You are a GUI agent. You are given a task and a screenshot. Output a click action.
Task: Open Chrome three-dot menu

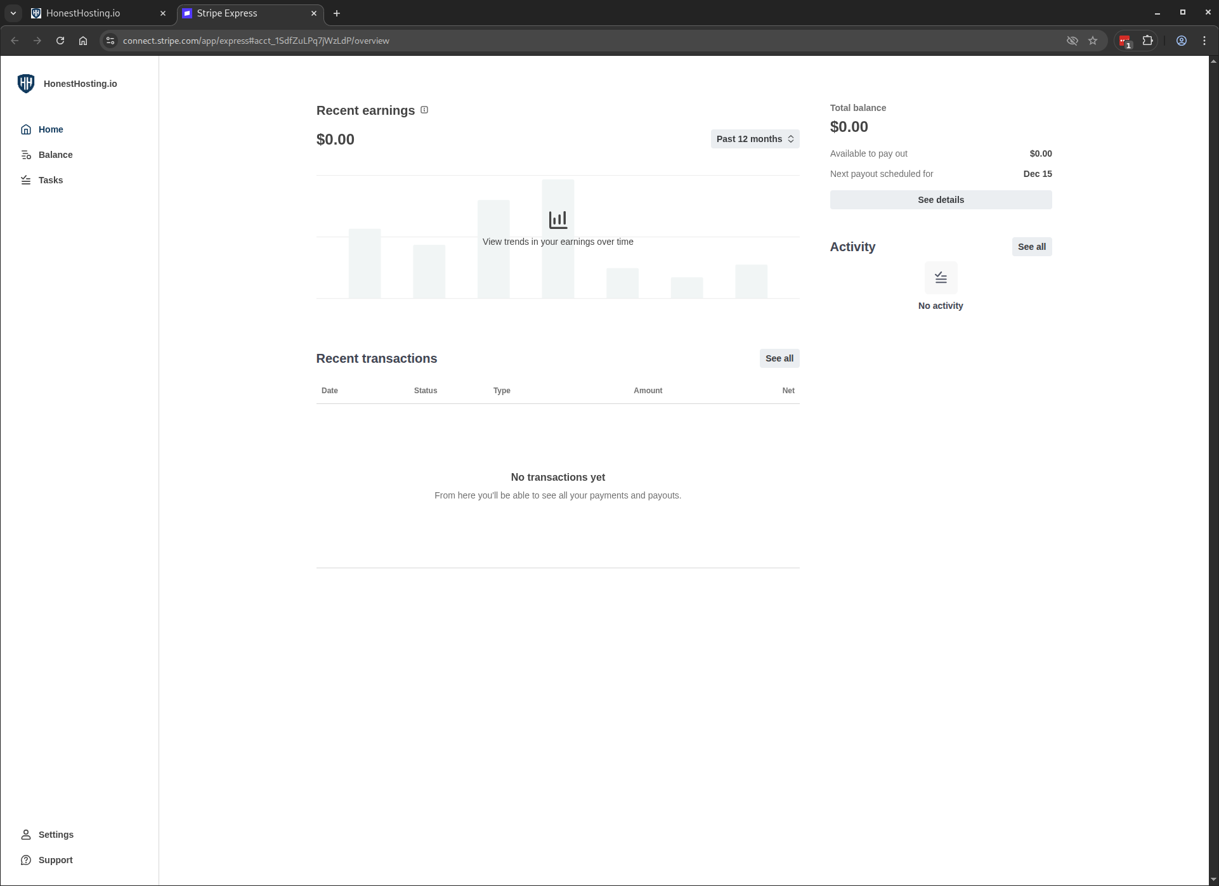point(1204,41)
